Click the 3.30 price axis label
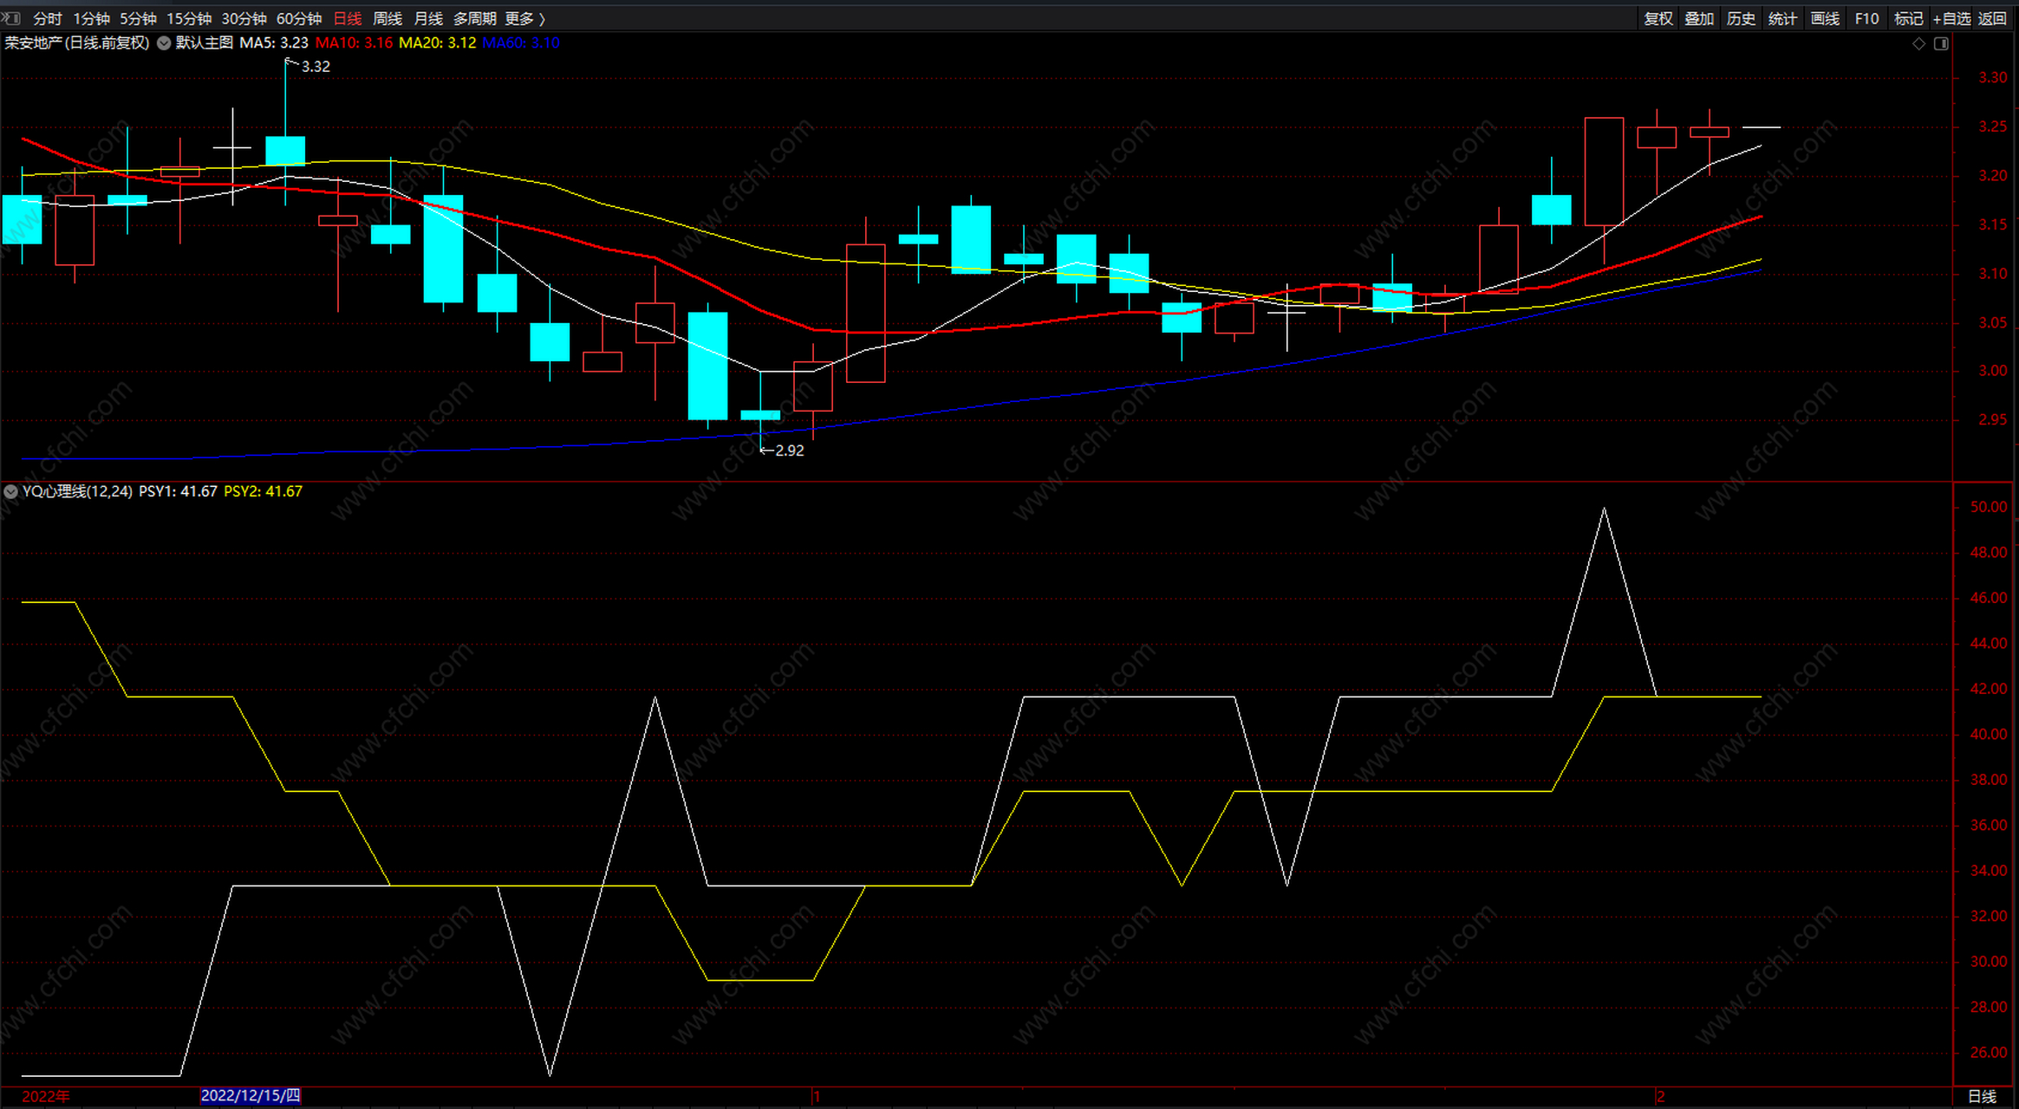Image resolution: width=2019 pixels, height=1109 pixels. click(1992, 78)
